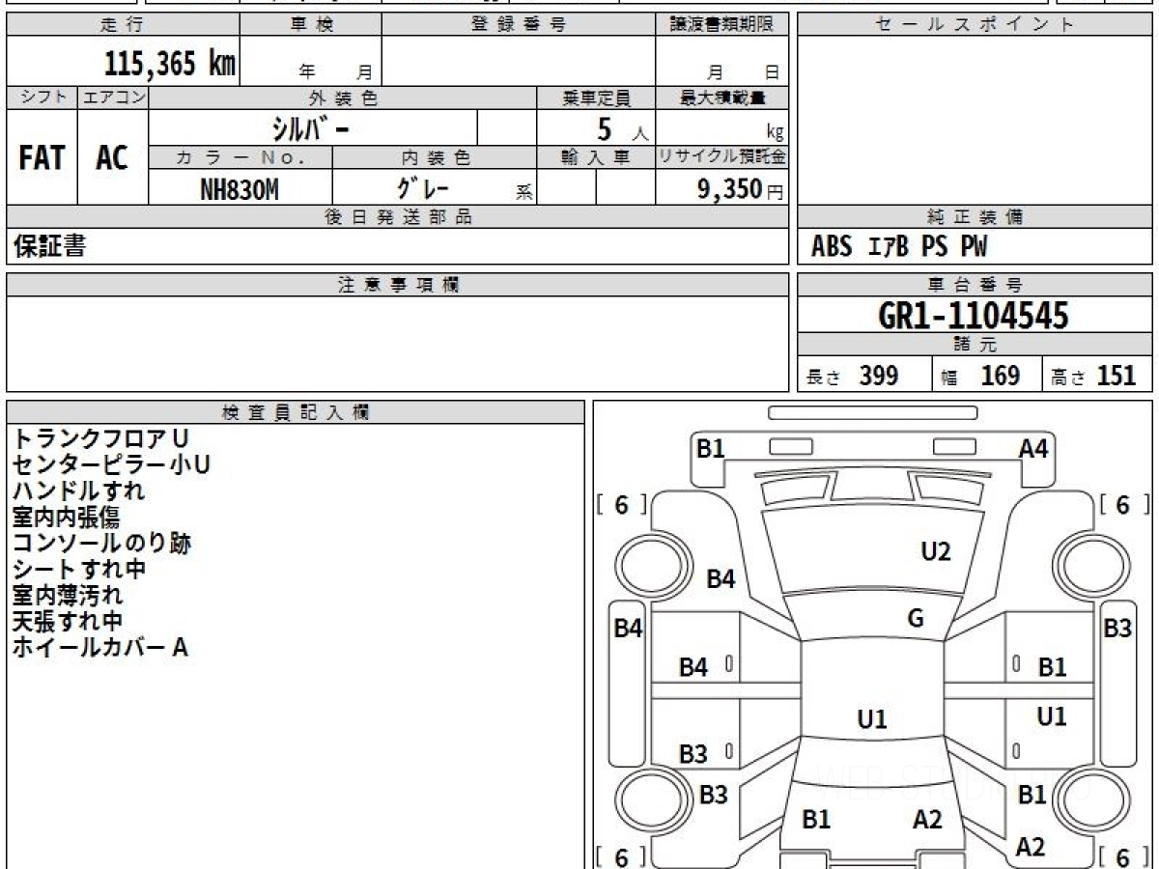Select chassis number GR1-1104545

[974, 315]
